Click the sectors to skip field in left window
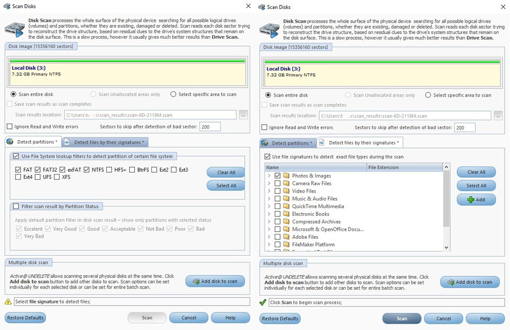This screenshot has height=330, width=510. pos(210,127)
